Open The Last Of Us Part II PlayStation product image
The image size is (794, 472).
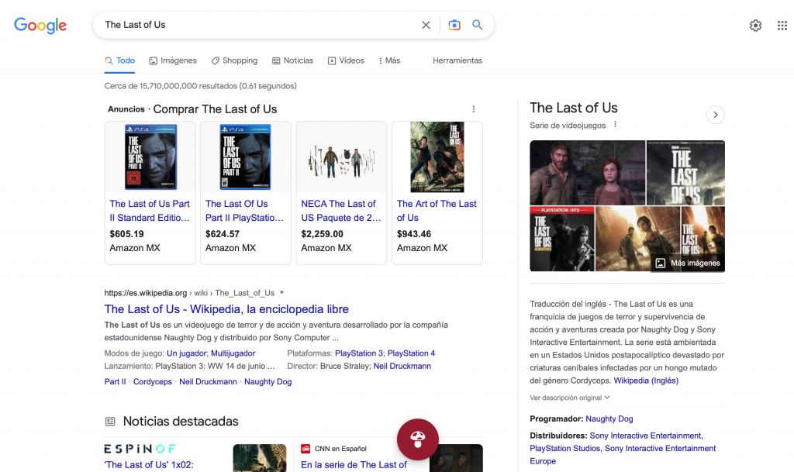246,157
